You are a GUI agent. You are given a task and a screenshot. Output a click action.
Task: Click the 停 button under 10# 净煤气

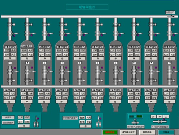click(x=169, y=58)
